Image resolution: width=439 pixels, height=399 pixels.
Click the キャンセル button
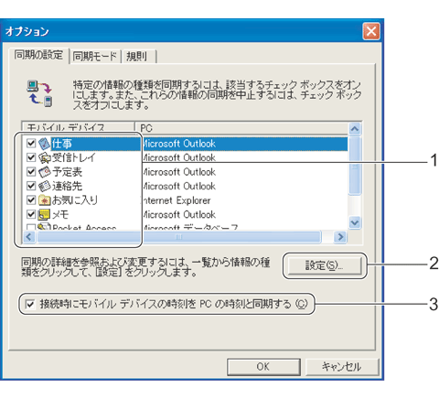click(x=342, y=366)
